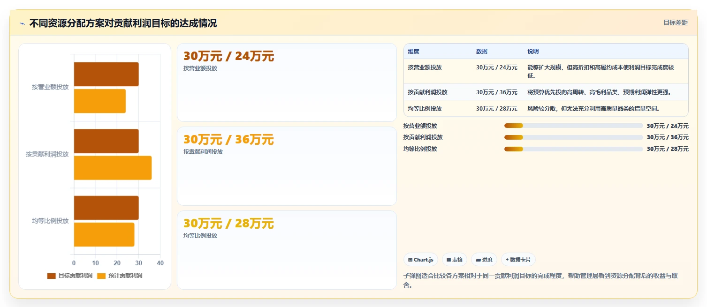Click the 数据 table column header
Viewport: 707px width, 307px height.
(x=482, y=52)
